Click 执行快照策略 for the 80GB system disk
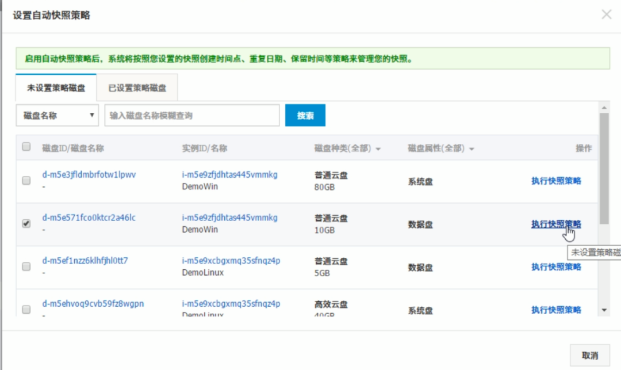Screen dimensions: 621x370 tap(555, 181)
